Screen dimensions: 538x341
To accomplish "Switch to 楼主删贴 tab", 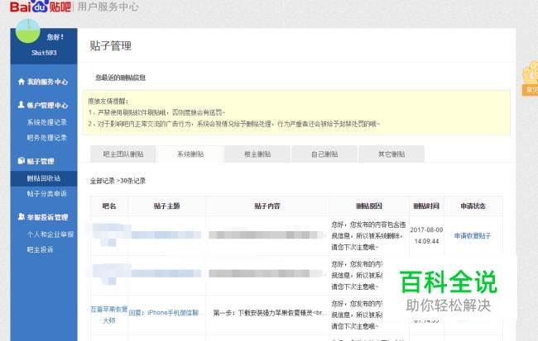I will (257, 154).
